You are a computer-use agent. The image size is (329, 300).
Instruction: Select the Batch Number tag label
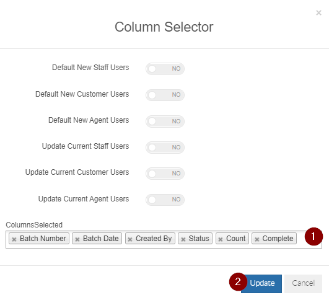coord(43,239)
